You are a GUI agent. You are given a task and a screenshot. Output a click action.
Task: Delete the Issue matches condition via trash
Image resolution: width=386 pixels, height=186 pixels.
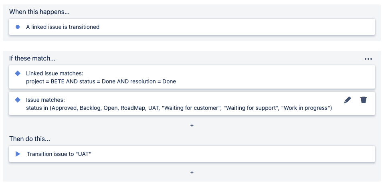(x=364, y=100)
